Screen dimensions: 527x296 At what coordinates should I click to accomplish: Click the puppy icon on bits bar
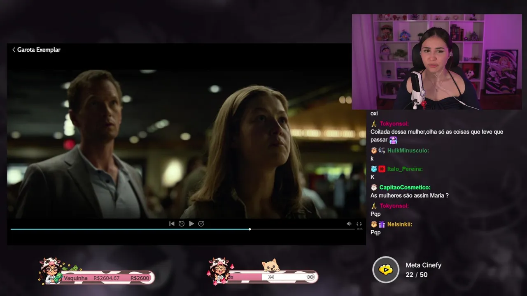(x=271, y=266)
